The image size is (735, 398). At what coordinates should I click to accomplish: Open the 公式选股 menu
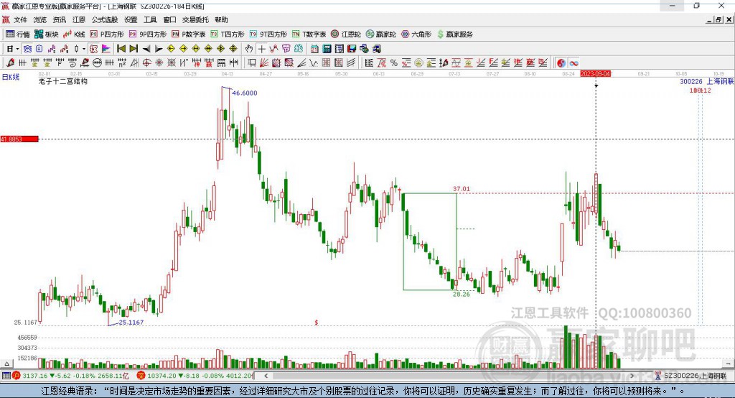coord(105,19)
